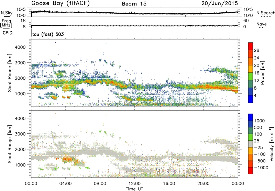Click the 'Freq. [MHz]' label
This screenshot has width=275, height=191.
click(x=6, y=23)
